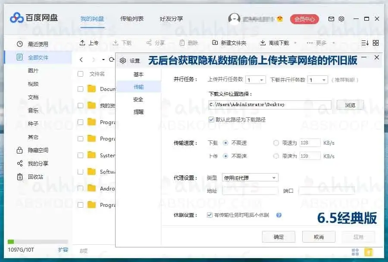This screenshot has width=388, height=262.
Task: Open the proxy 类型 dropdown showing 使用IE代理
Action: click(250, 177)
